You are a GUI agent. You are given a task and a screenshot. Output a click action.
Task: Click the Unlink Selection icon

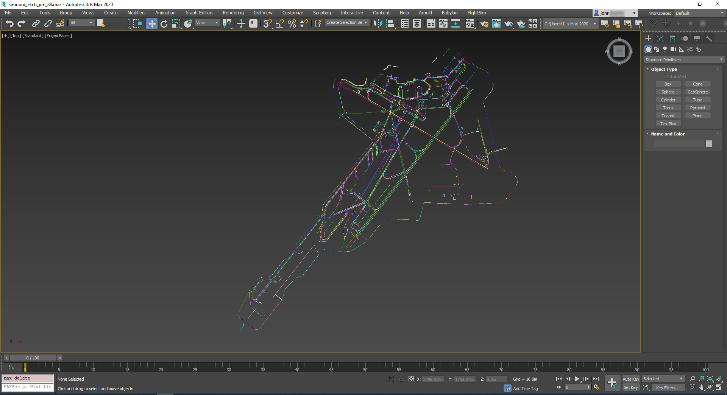coord(48,23)
